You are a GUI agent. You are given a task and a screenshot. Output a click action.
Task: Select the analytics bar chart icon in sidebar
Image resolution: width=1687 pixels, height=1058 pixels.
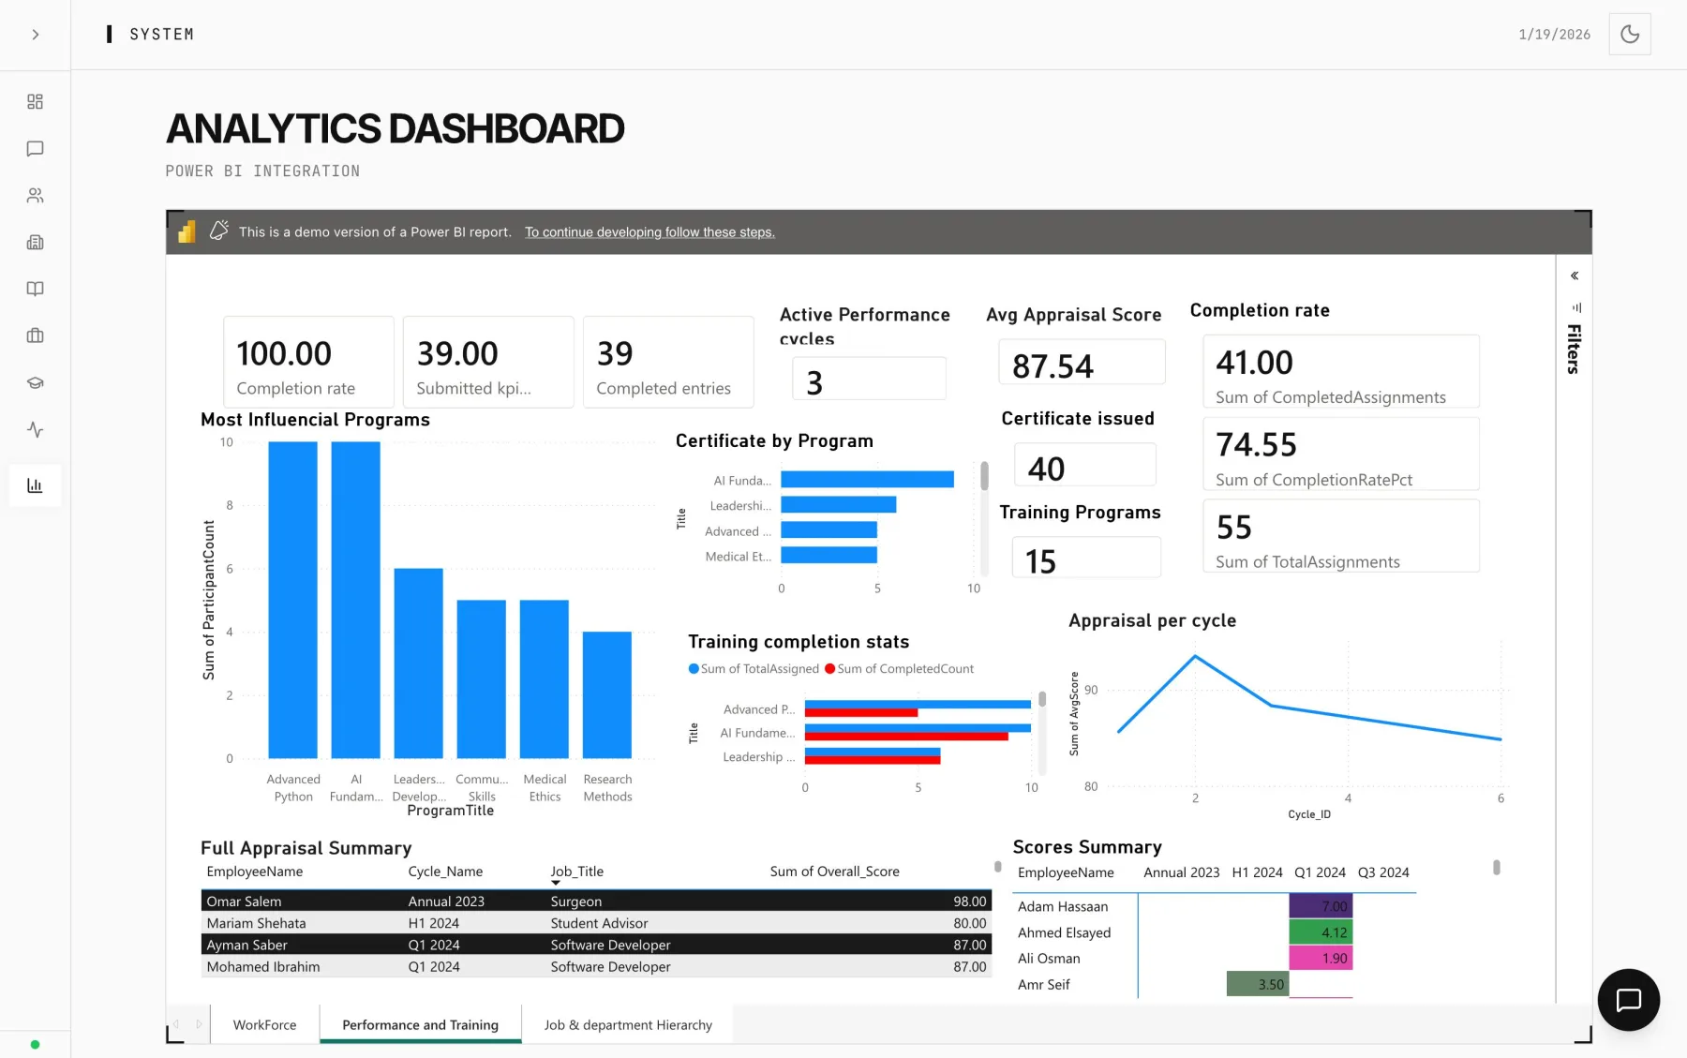point(35,485)
